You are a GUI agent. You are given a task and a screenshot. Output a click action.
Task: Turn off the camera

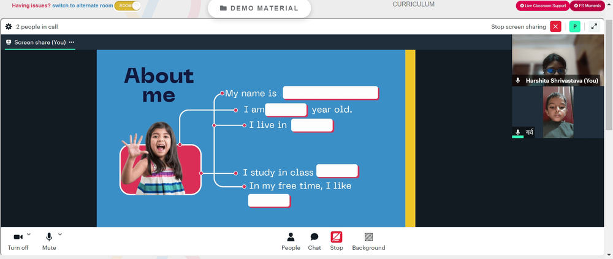pyautogui.click(x=18, y=241)
